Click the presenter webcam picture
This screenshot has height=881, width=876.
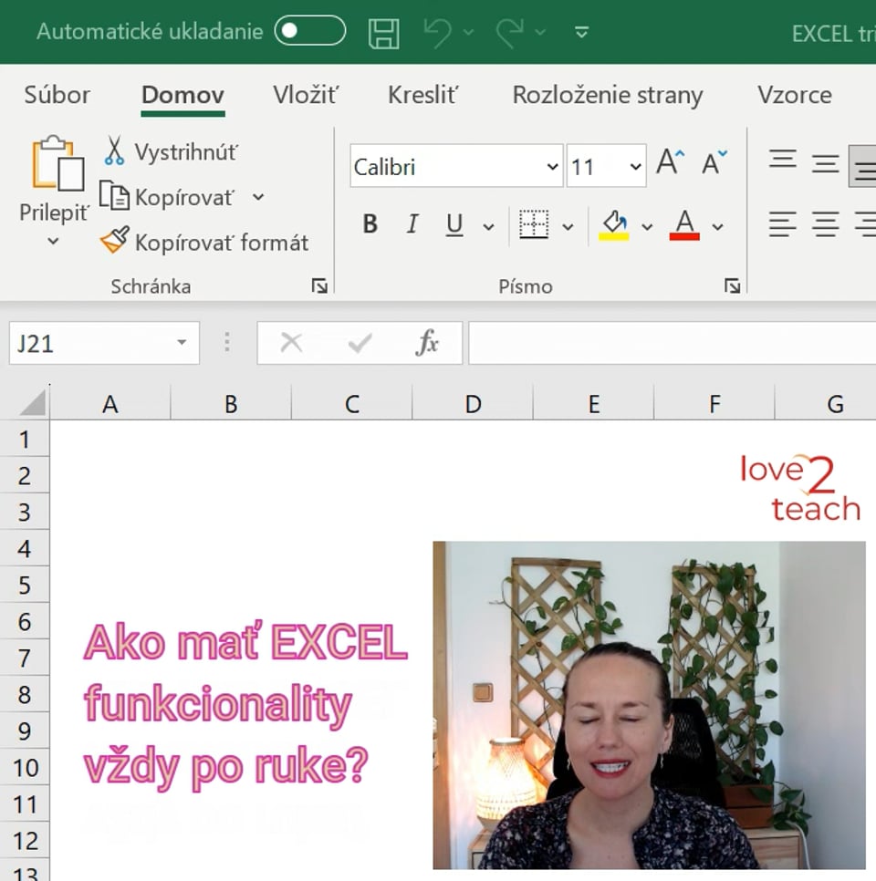pos(649,705)
